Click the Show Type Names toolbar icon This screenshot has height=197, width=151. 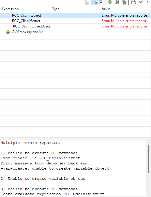point(87,2)
